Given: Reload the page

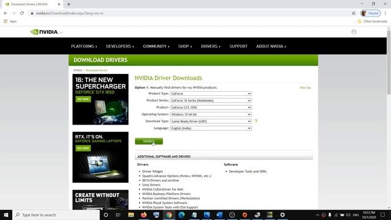Looking at the screenshot, I should (x=22, y=13).
